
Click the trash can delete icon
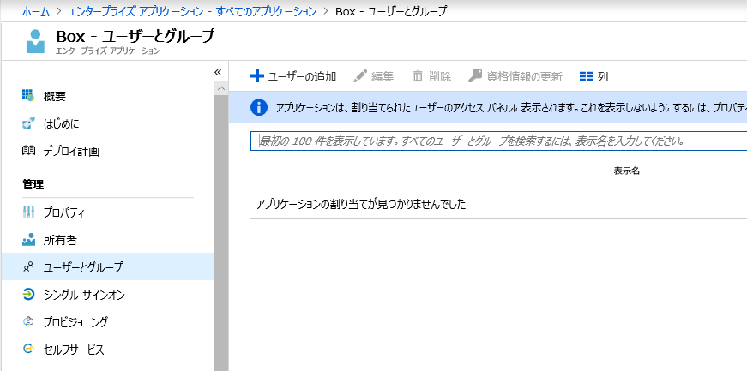[x=418, y=76]
